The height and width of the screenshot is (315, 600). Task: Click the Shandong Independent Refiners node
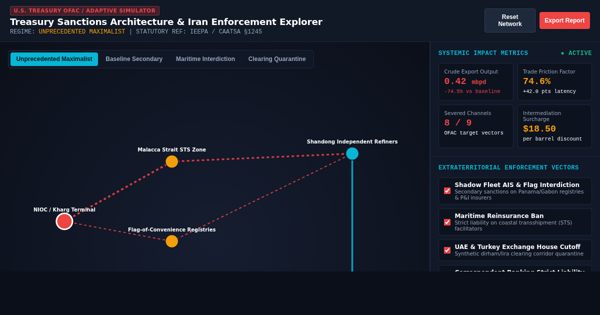click(x=352, y=153)
